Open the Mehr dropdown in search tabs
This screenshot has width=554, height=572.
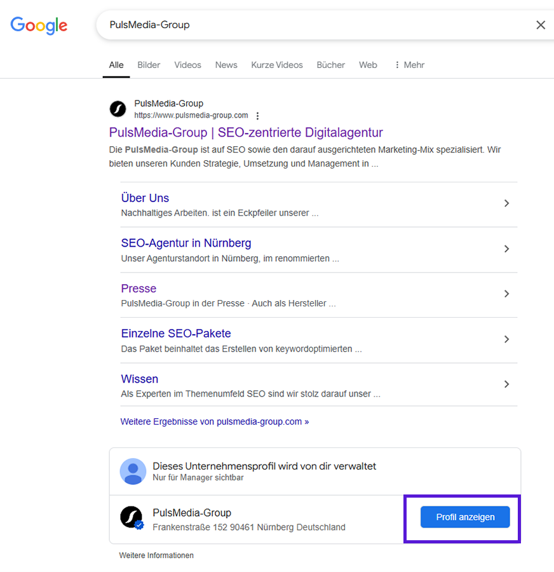pyautogui.click(x=409, y=65)
